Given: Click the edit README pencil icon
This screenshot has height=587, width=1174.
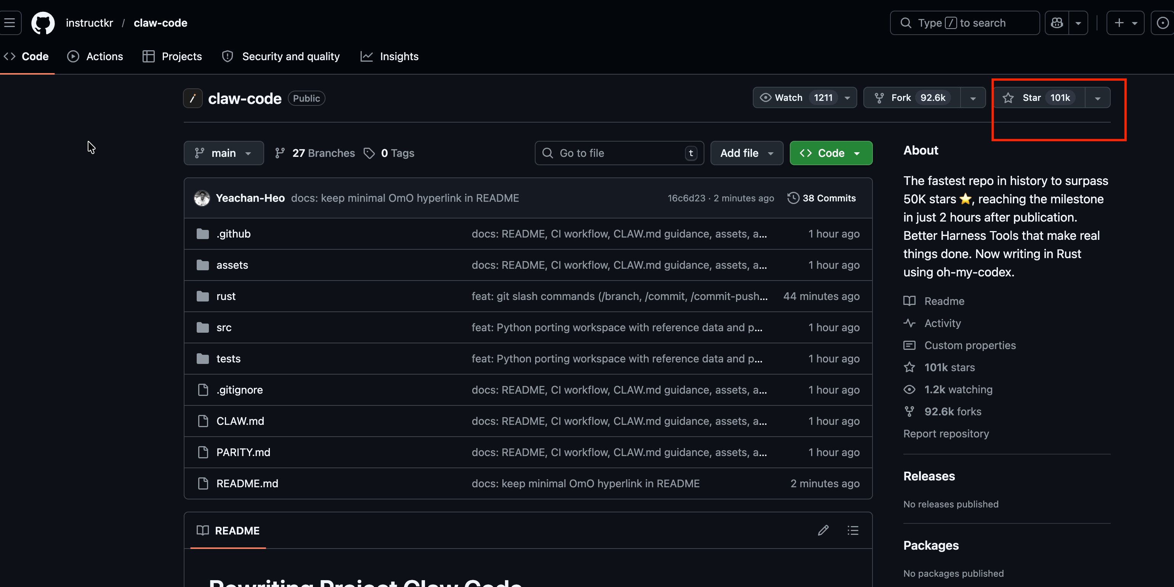Looking at the screenshot, I should 823,530.
